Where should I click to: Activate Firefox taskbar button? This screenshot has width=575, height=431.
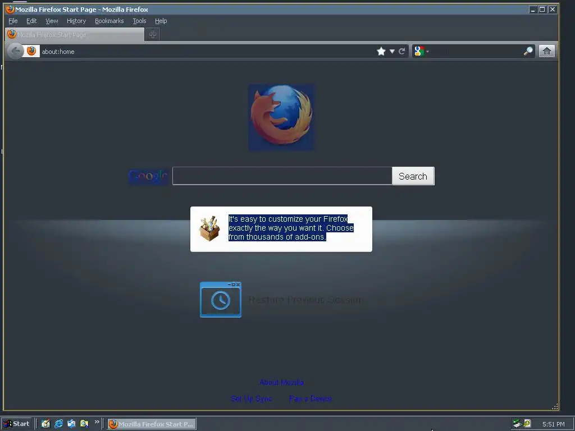[152, 424]
